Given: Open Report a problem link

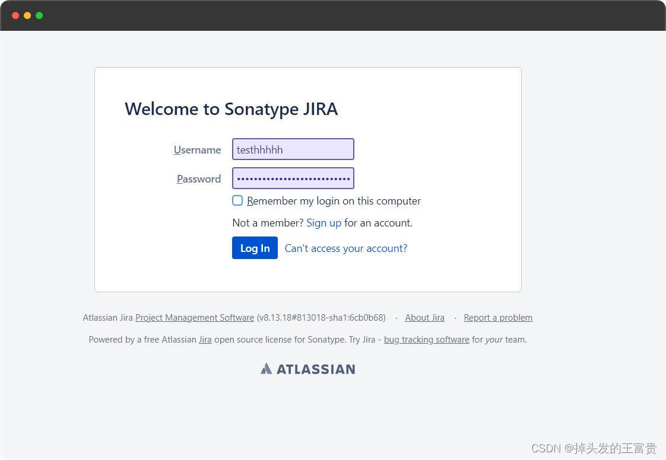Looking at the screenshot, I should (x=498, y=317).
